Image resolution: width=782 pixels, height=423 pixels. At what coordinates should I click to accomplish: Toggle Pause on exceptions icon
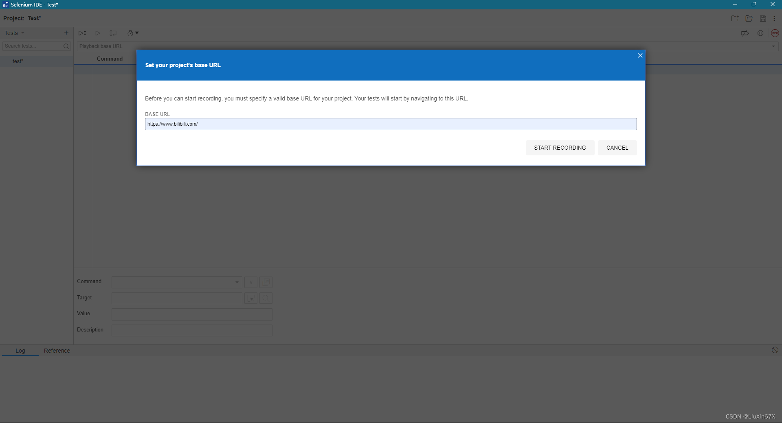click(760, 33)
